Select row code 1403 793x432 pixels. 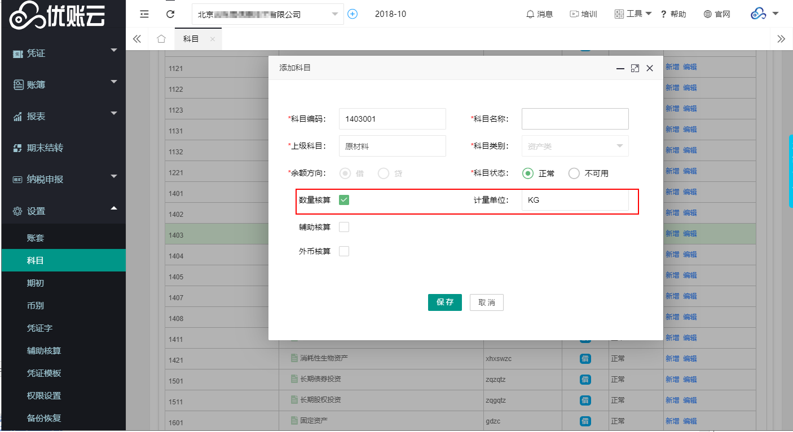[176, 235]
